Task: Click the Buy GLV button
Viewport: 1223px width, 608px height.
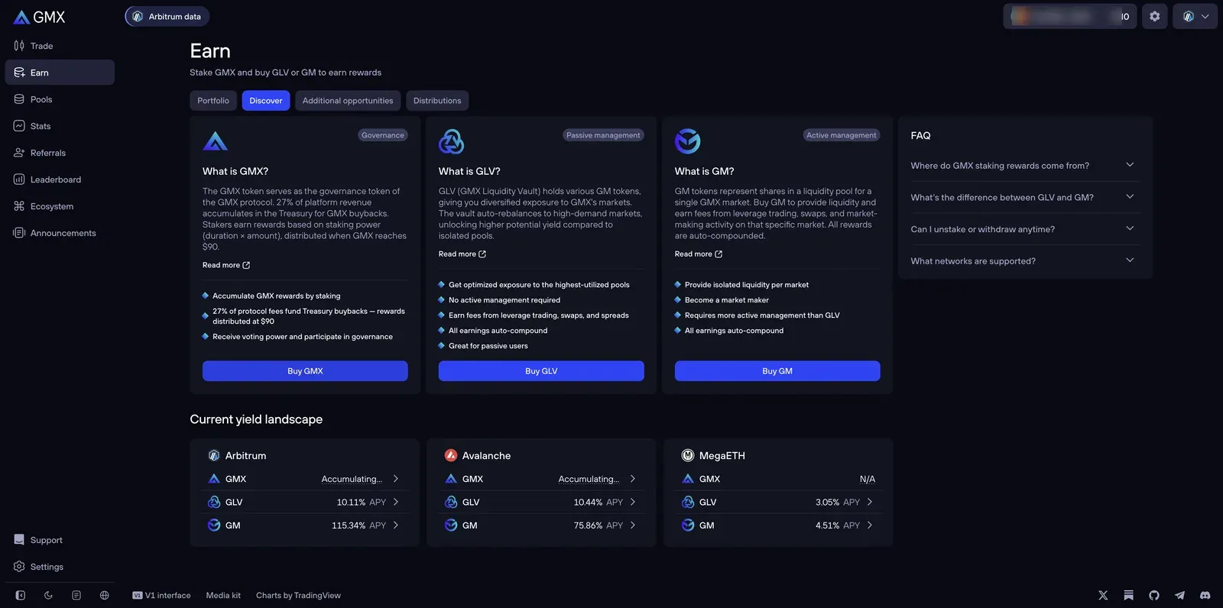Action: (541, 371)
